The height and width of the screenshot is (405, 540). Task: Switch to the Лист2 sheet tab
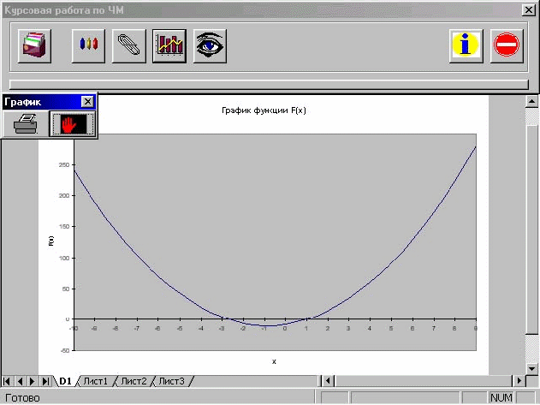pos(134,381)
